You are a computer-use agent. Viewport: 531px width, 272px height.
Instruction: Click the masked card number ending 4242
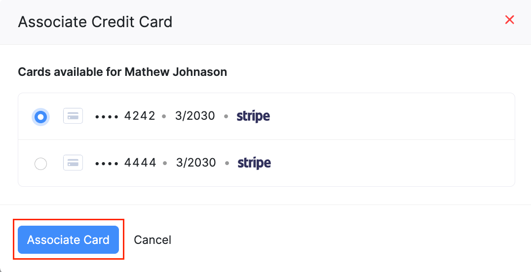(125, 116)
